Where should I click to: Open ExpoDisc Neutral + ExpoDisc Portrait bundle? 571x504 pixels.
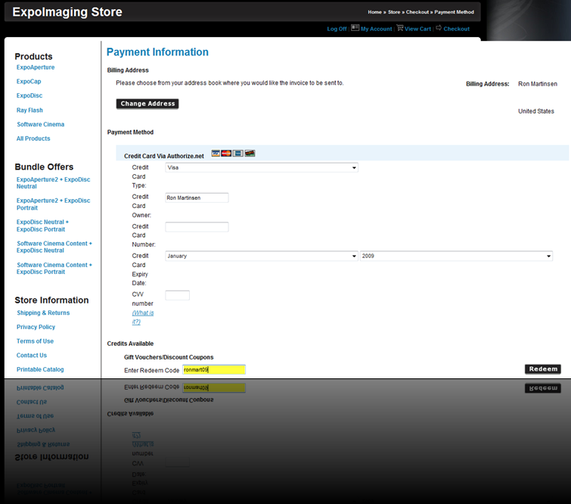point(42,226)
